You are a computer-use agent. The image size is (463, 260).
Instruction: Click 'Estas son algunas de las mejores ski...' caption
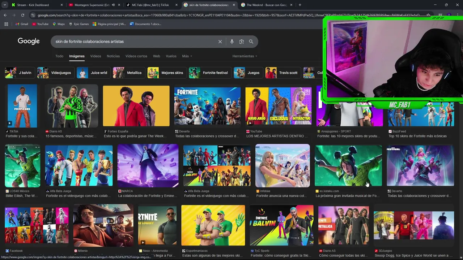pos(212,255)
